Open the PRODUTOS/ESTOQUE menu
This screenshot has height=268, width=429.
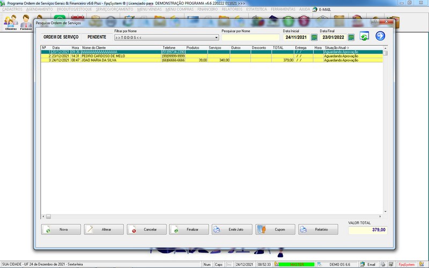pos(75,9)
